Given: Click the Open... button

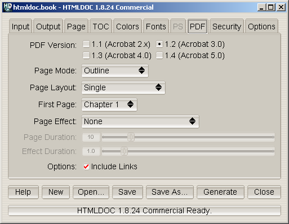Looking at the screenshot, I should pyautogui.click(x=91, y=192).
